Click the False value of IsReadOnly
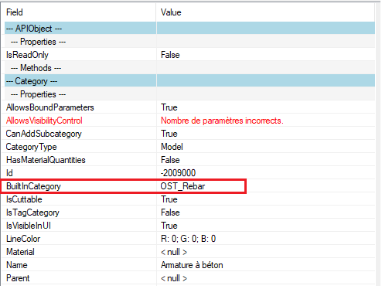This screenshot has width=382, height=289. pos(170,55)
